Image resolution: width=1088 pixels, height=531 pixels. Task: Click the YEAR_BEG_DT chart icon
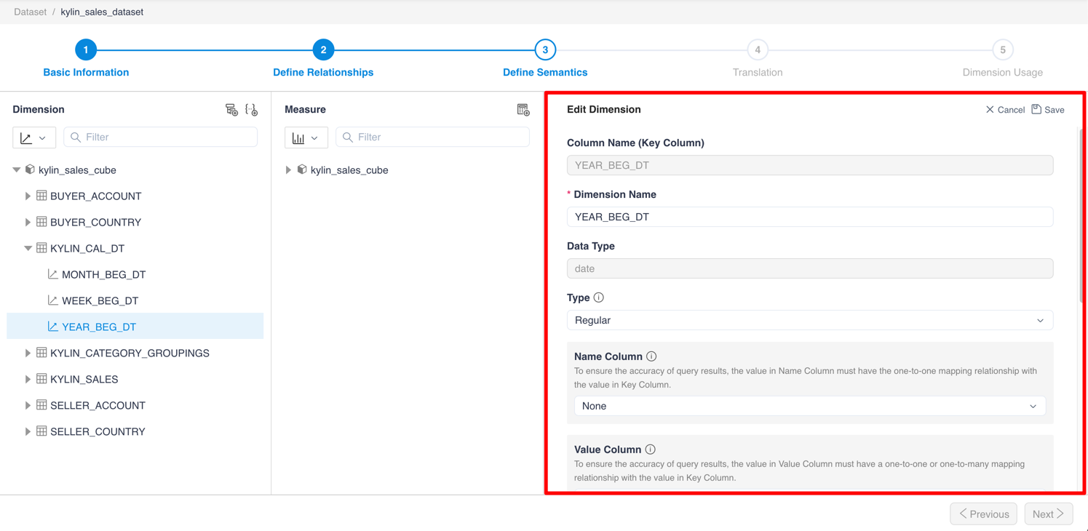[52, 327]
